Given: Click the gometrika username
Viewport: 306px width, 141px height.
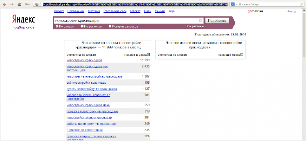Looking at the screenshot, I should pyautogui.click(x=255, y=11).
